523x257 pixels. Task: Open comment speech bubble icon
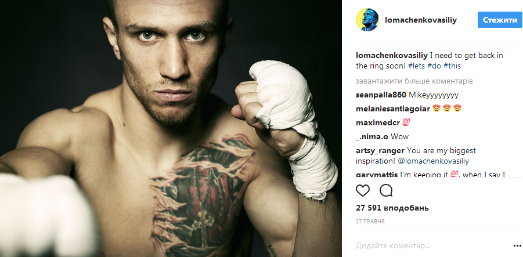(386, 191)
